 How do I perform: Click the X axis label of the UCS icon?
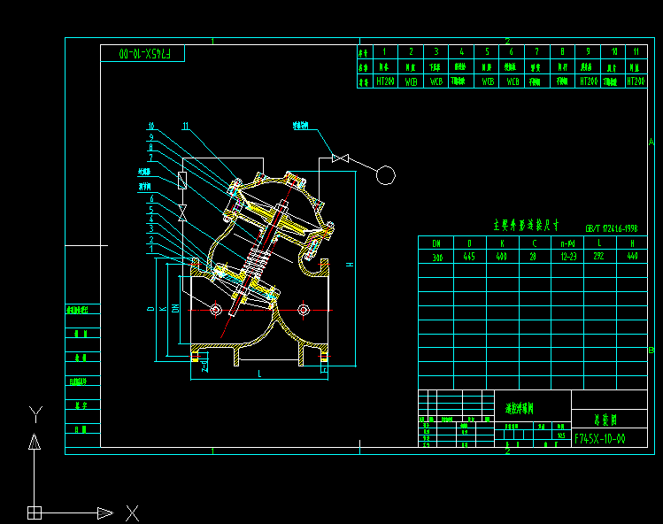click(133, 513)
